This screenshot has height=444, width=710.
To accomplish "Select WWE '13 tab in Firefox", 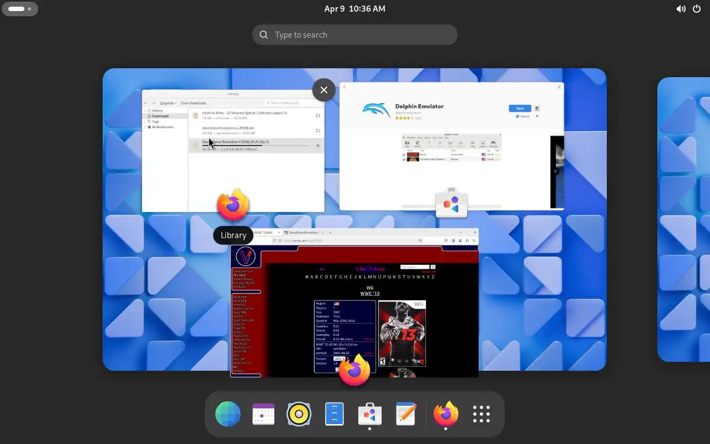I will coord(267,233).
